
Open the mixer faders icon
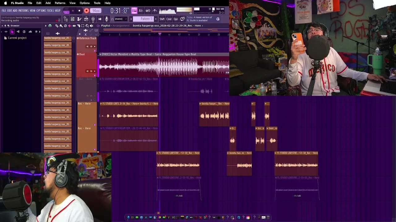tap(93, 19)
